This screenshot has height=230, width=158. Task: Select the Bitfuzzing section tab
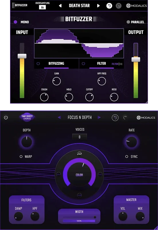tap(56, 64)
